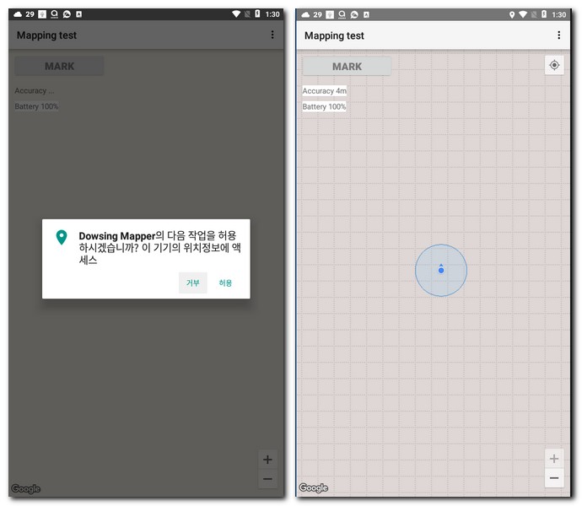Tap the Mapping test title on the bright screen

[334, 35]
